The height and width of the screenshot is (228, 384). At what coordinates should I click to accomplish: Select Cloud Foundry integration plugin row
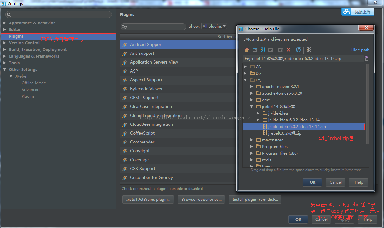pyautogui.click(x=178, y=116)
